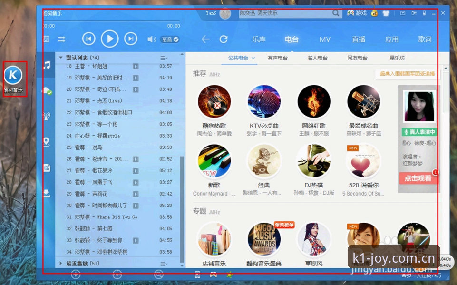The image size is (457, 285).
Task: Click the mobile phone icon in the title bar
Action: (x=424, y=13)
